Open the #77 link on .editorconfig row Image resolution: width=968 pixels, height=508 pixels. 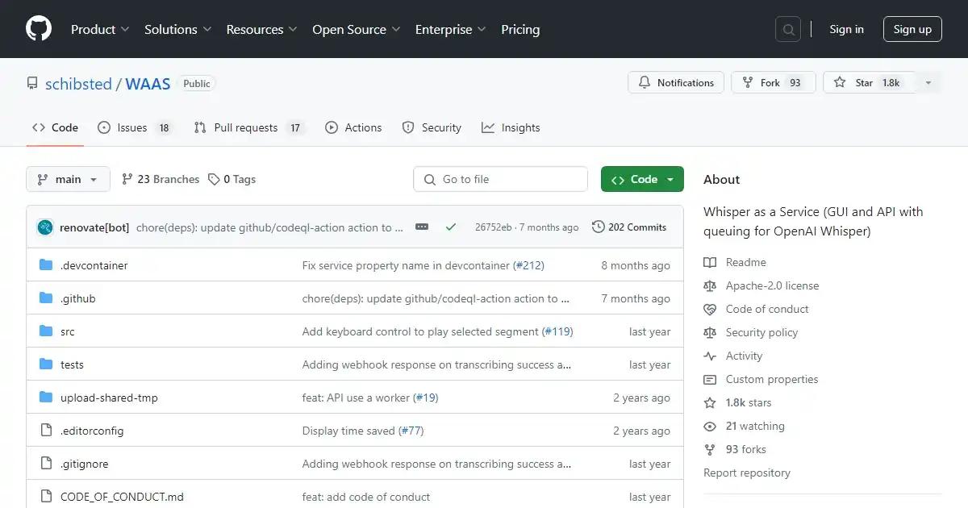pyautogui.click(x=411, y=431)
